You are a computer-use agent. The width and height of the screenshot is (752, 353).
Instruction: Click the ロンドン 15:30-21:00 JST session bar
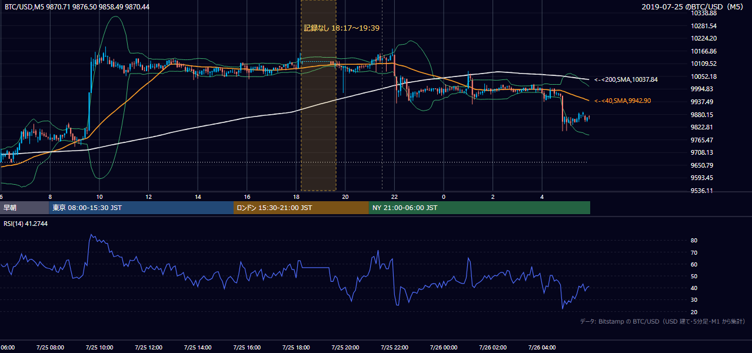pyautogui.click(x=301, y=208)
